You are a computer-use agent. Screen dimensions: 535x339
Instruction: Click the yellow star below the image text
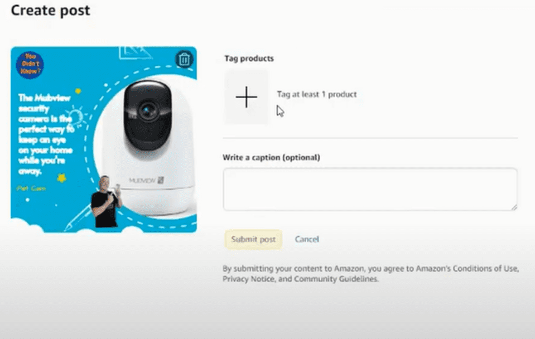(62, 178)
